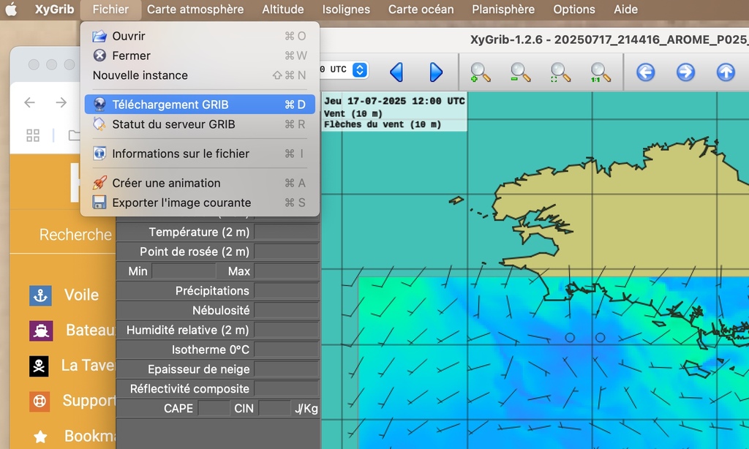
Task: Click the Min temperature field
Action: click(184, 271)
